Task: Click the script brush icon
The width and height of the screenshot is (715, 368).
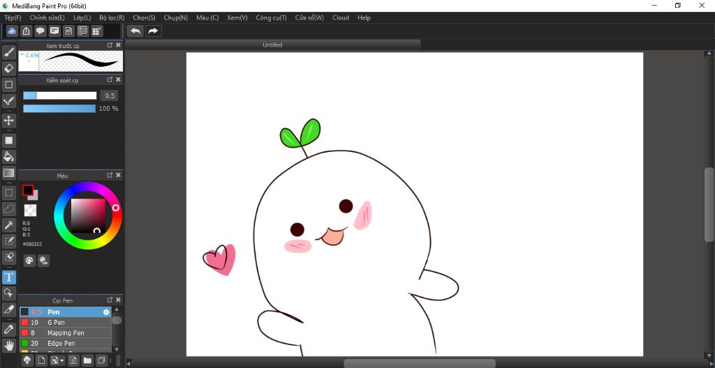Action: click(73, 361)
